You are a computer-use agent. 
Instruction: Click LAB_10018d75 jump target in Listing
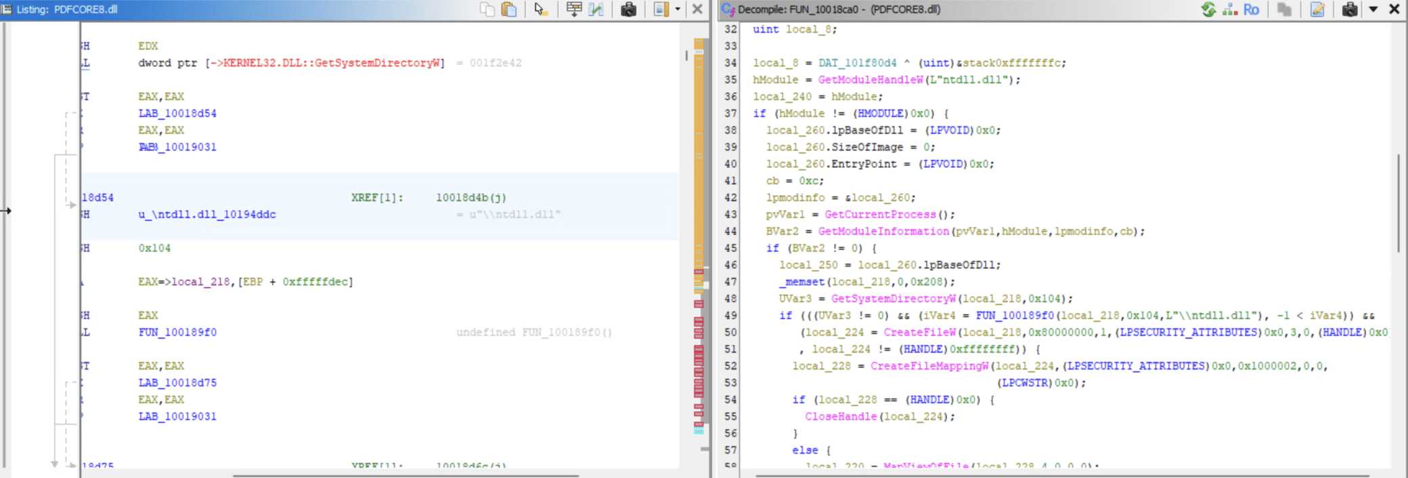[177, 383]
